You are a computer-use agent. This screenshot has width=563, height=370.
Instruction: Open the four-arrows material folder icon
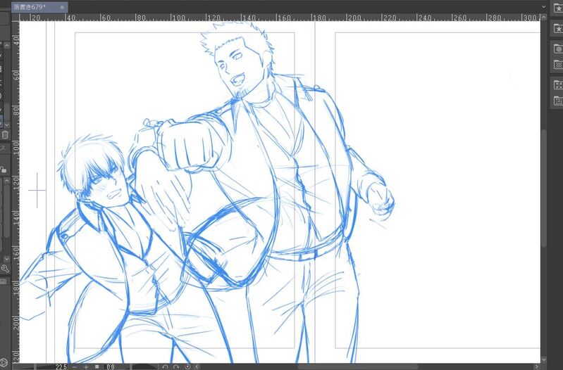tap(557, 85)
